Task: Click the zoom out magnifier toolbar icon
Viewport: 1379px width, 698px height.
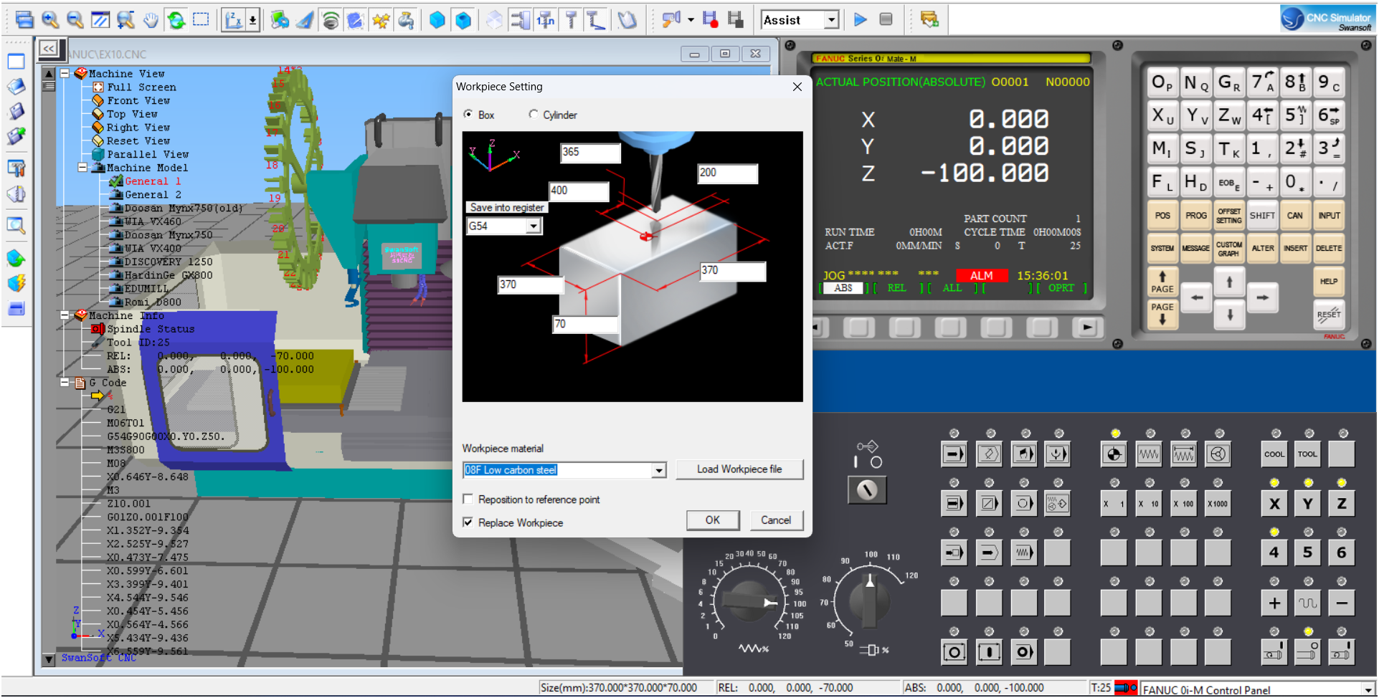Action: [x=75, y=20]
